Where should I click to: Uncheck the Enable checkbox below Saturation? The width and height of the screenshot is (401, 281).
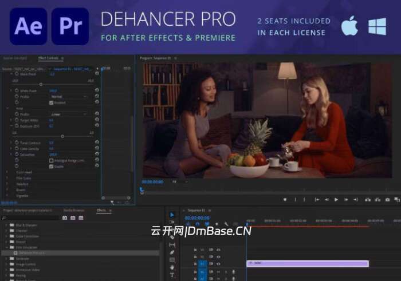(51, 167)
